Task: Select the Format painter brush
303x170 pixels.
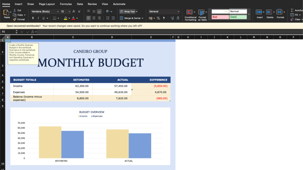Action: (14, 19)
